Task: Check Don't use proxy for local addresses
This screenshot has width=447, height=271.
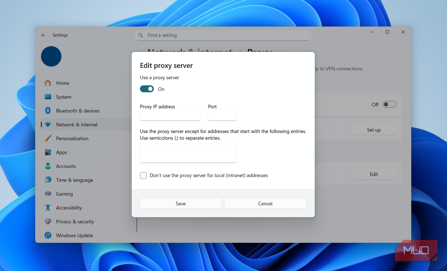Action: click(x=144, y=175)
